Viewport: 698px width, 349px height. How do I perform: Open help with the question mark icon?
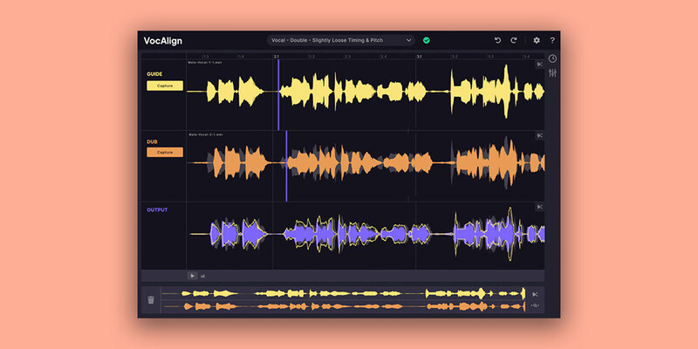coord(552,40)
